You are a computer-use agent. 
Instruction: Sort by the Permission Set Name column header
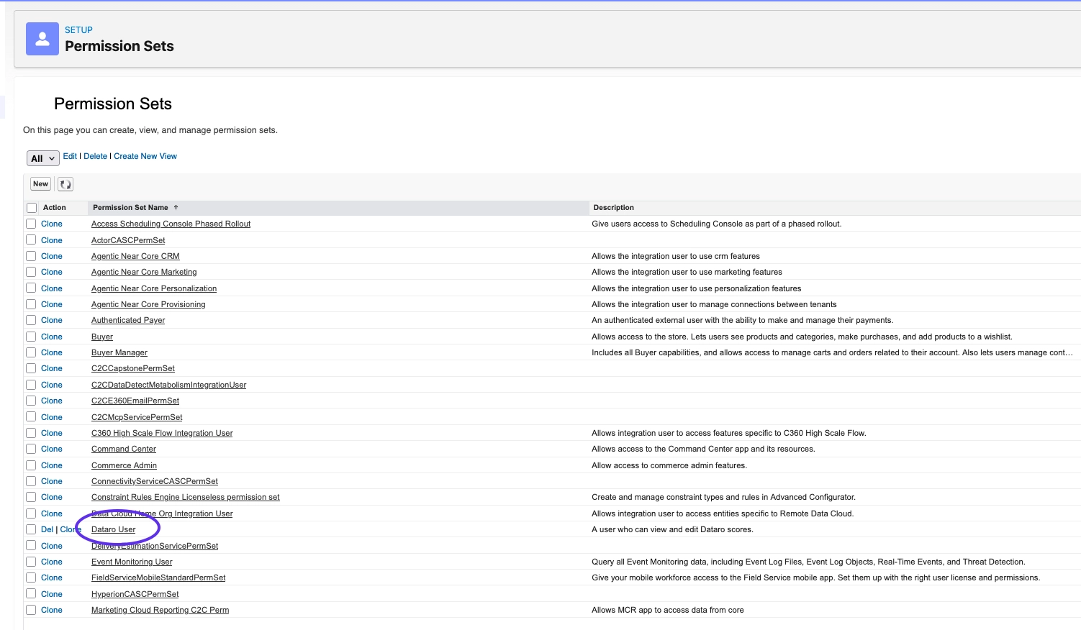tap(130, 207)
